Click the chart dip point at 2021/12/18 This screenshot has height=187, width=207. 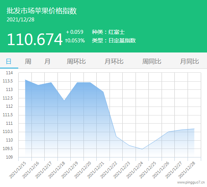[x=64, y=101]
